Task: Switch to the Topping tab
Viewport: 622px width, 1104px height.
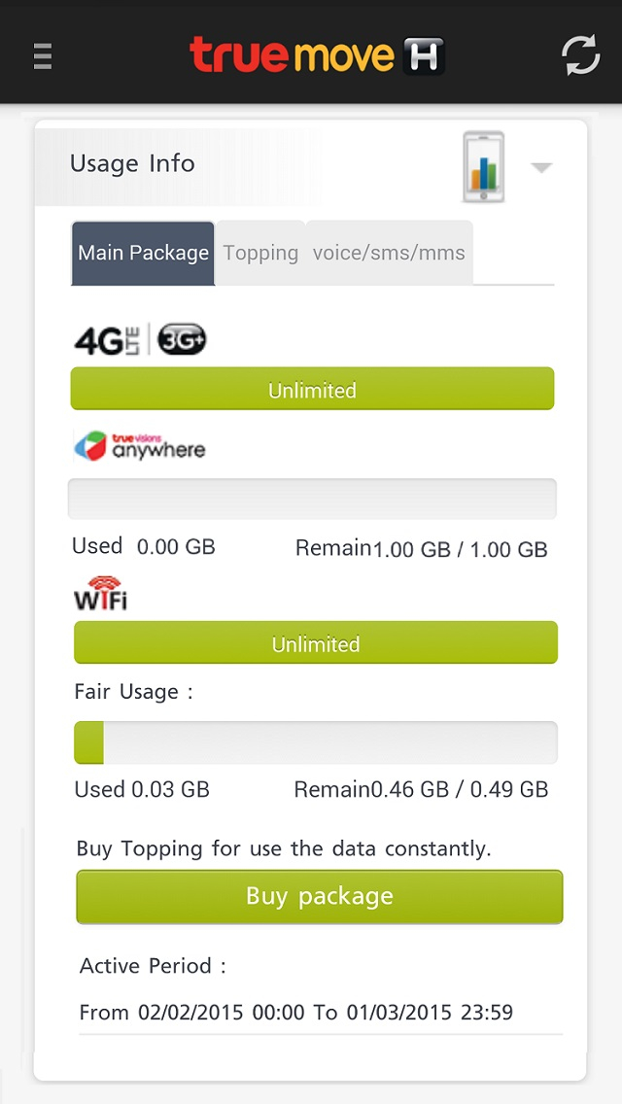Action: tap(260, 254)
